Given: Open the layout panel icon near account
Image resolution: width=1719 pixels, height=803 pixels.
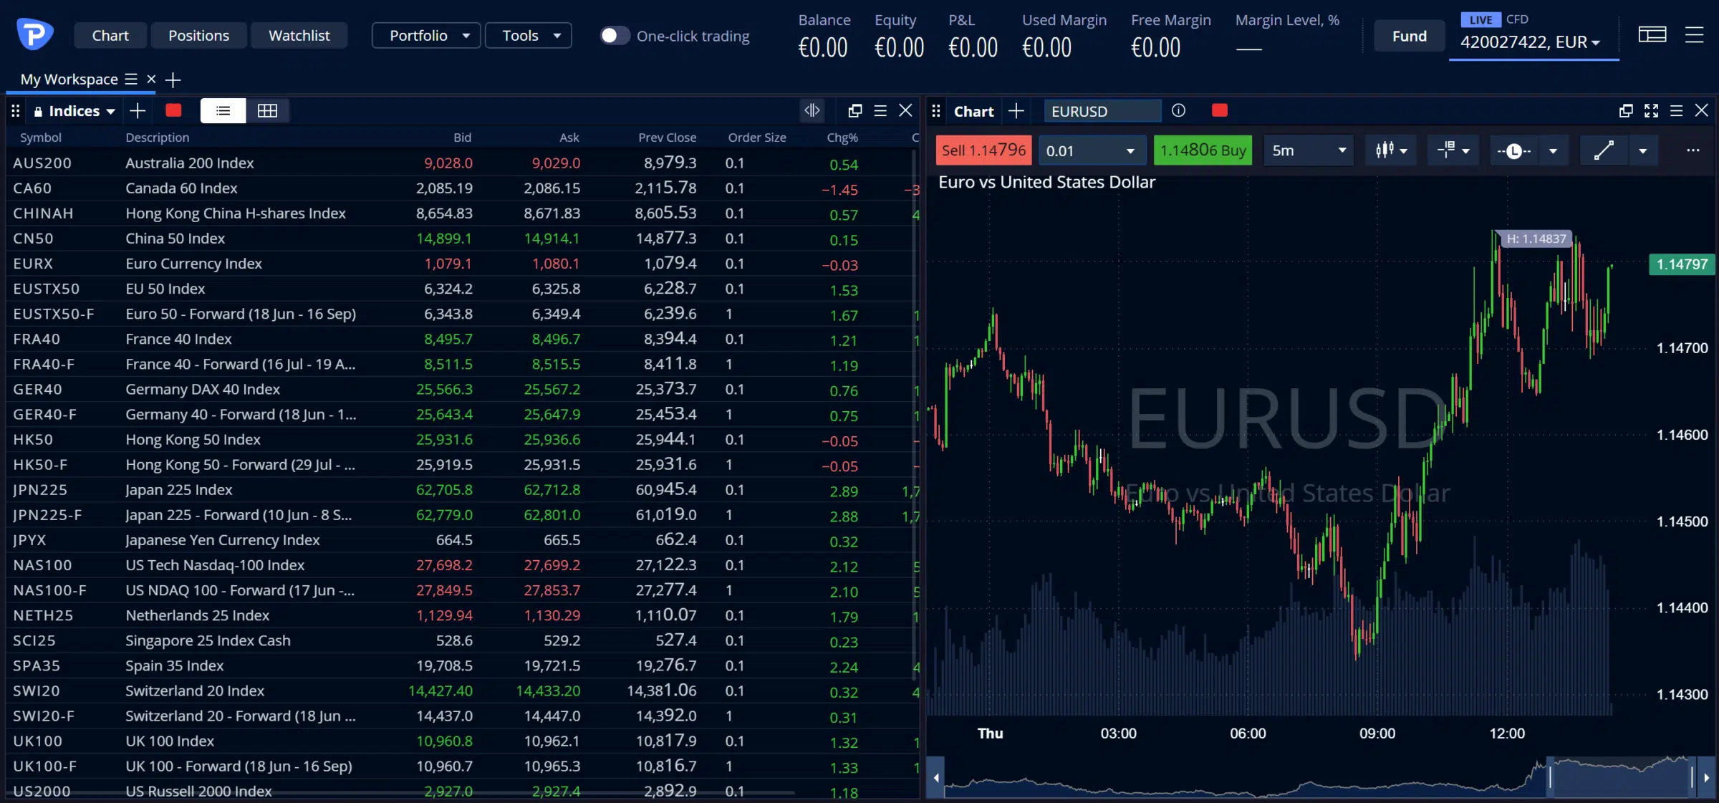Looking at the screenshot, I should [1652, 34].
